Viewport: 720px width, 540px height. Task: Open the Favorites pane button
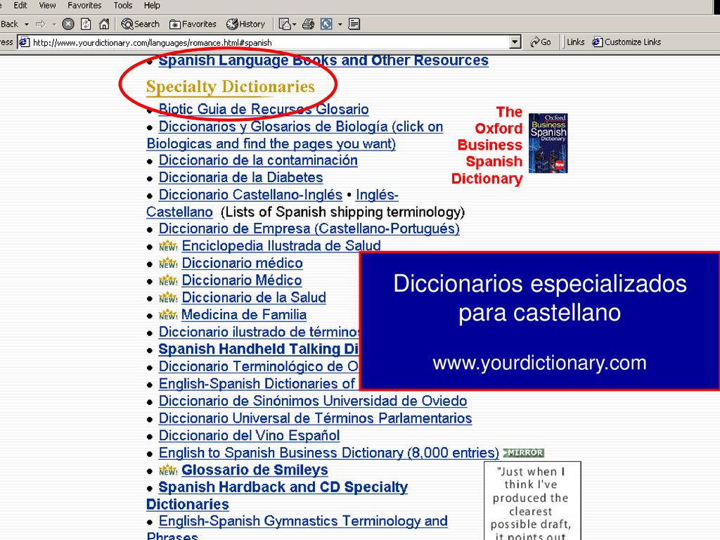click(193, 24)
